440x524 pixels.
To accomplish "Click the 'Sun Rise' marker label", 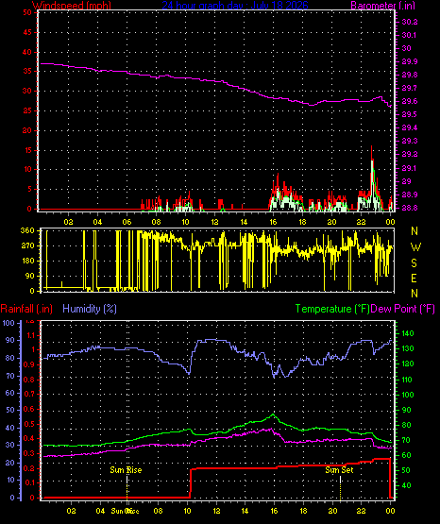I will point(126,470).
